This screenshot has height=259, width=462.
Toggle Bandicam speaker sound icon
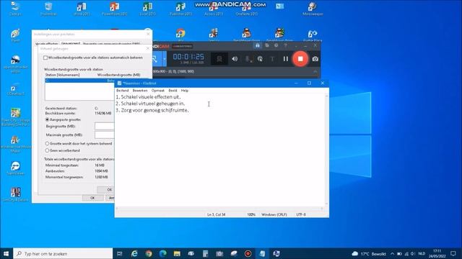coord(235,59)
